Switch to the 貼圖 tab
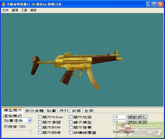 (51, 111)
